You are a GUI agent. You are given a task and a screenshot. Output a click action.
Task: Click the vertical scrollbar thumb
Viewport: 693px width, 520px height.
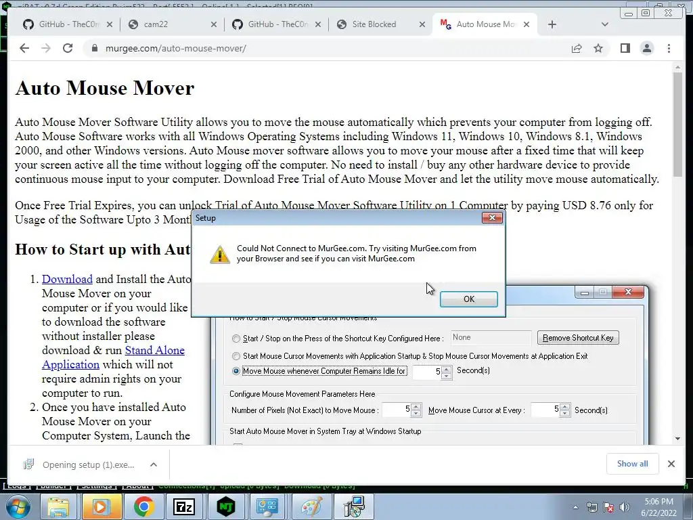click(x=677, y=125)
